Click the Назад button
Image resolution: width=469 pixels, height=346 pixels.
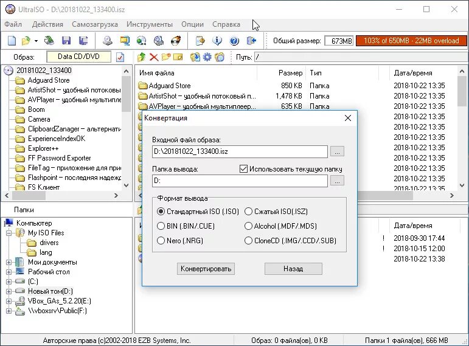click(x=293, y=269)
